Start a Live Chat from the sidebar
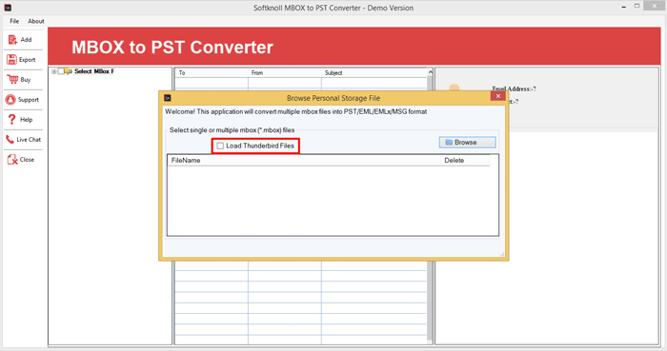This screenshot has width=667, height=351. click(23, 140)
